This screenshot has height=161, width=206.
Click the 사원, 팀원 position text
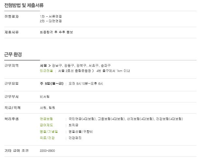pos(48,107)
